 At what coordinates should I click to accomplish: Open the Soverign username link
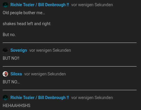click(x=19, y=50)
